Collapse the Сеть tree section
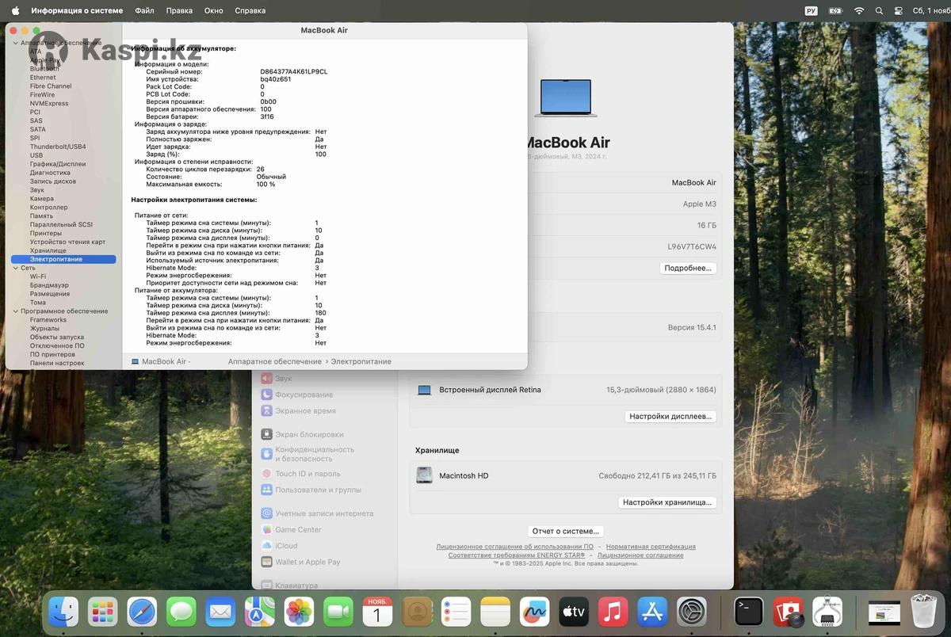The width and height of the screenshot is (951, 637). 15,268
